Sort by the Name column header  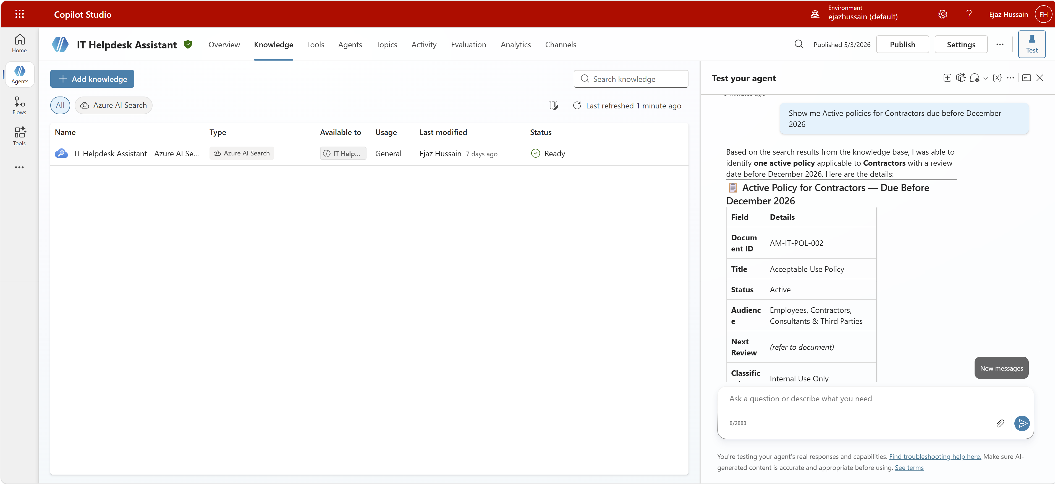pyautogui.click(x=65, y=132)
